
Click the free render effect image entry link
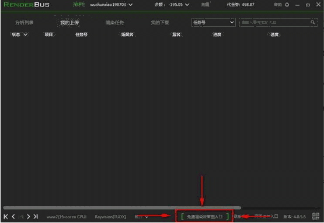pos(204,217)
